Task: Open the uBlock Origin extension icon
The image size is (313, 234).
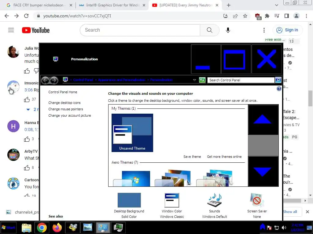Action: click(258, 16)
